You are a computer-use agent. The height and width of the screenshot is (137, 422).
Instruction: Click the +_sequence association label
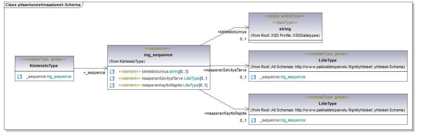pyautogui.click(x=94, y=73)
